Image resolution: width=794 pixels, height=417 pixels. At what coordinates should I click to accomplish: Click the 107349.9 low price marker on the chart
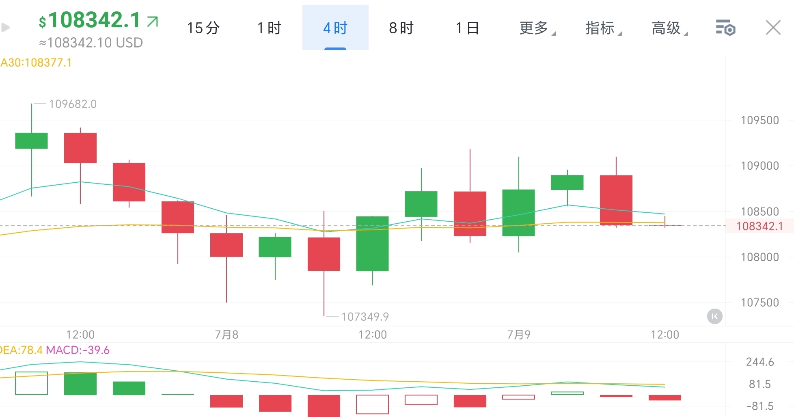point(365,316)
